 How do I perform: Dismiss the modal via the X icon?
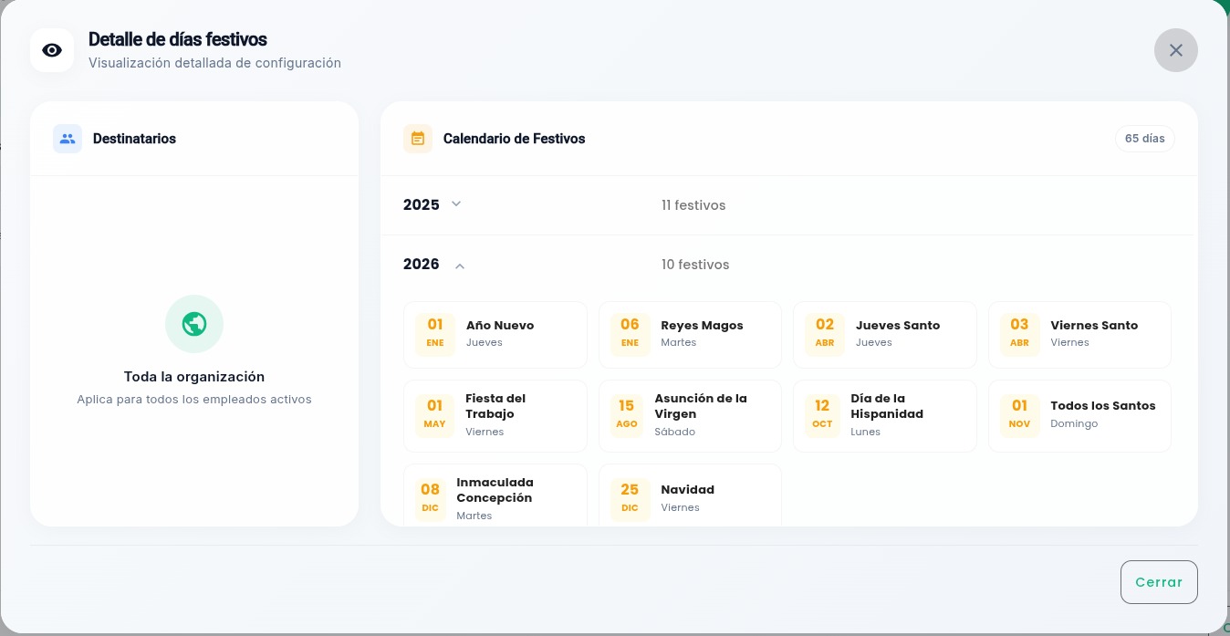pyautogui.click(x=1175, y=50)
